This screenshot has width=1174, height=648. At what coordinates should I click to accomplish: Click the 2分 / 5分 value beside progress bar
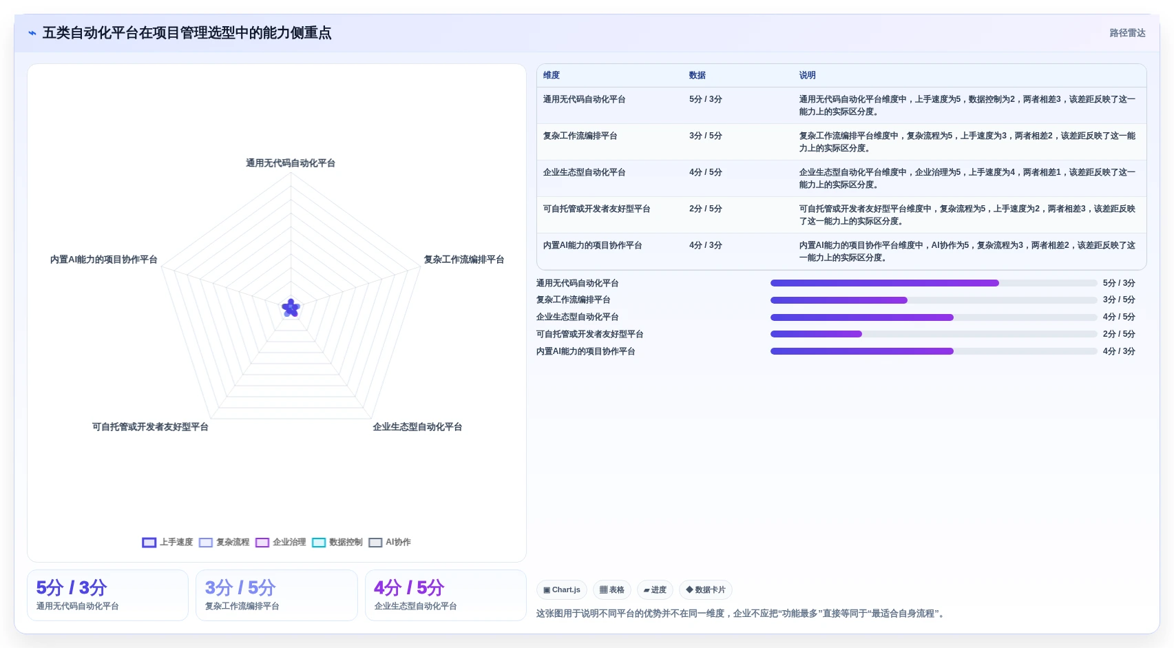coord(1119,334)
